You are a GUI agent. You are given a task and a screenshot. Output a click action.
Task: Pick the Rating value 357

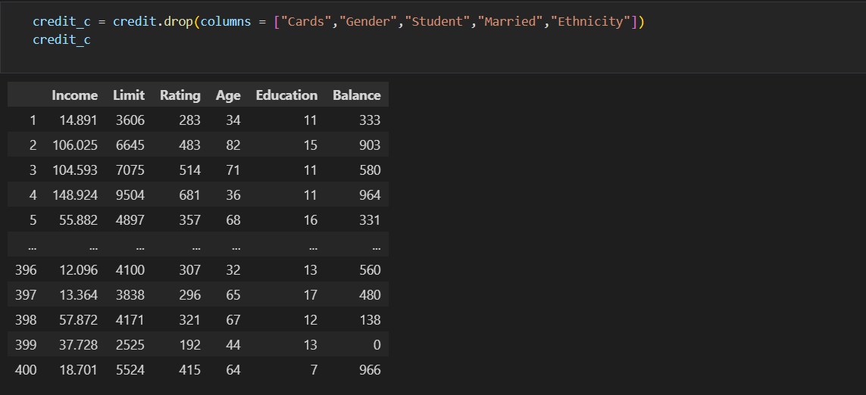click(x=190, y=219)
